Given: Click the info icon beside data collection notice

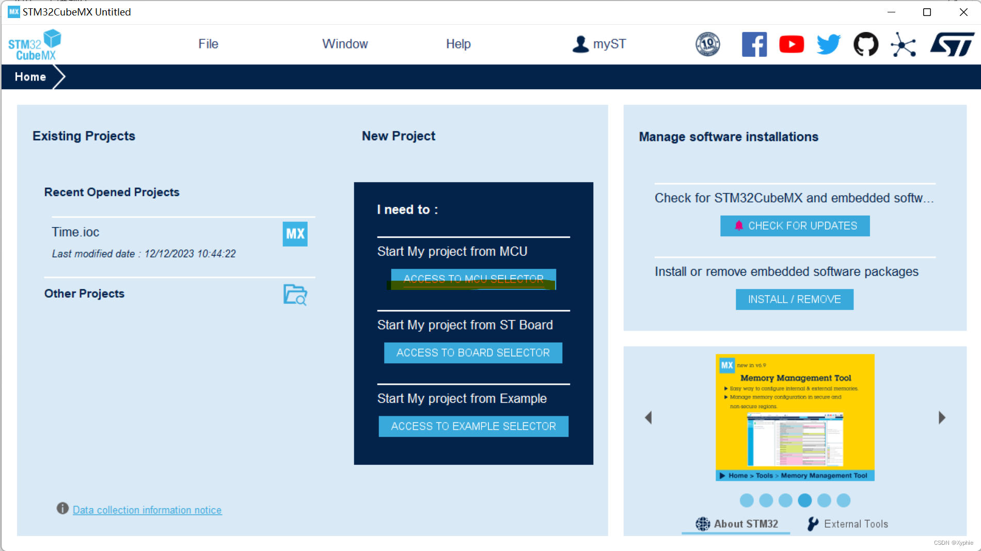Looking at the screenshot, I should [x=62, y=509].
